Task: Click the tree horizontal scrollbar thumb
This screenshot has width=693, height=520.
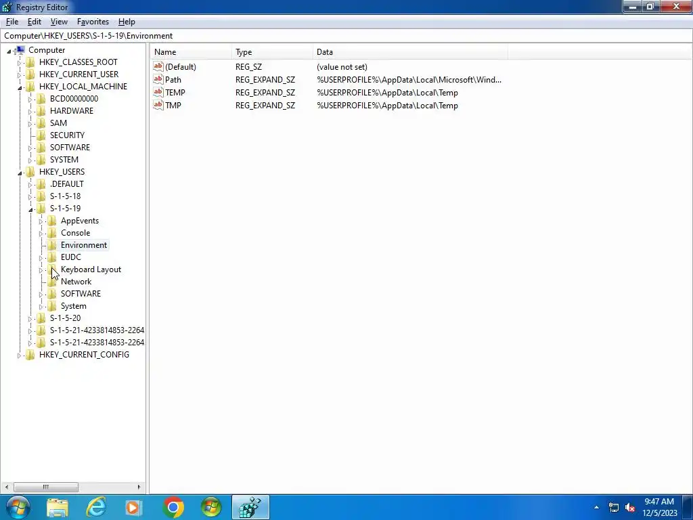Action: point(46,487)
